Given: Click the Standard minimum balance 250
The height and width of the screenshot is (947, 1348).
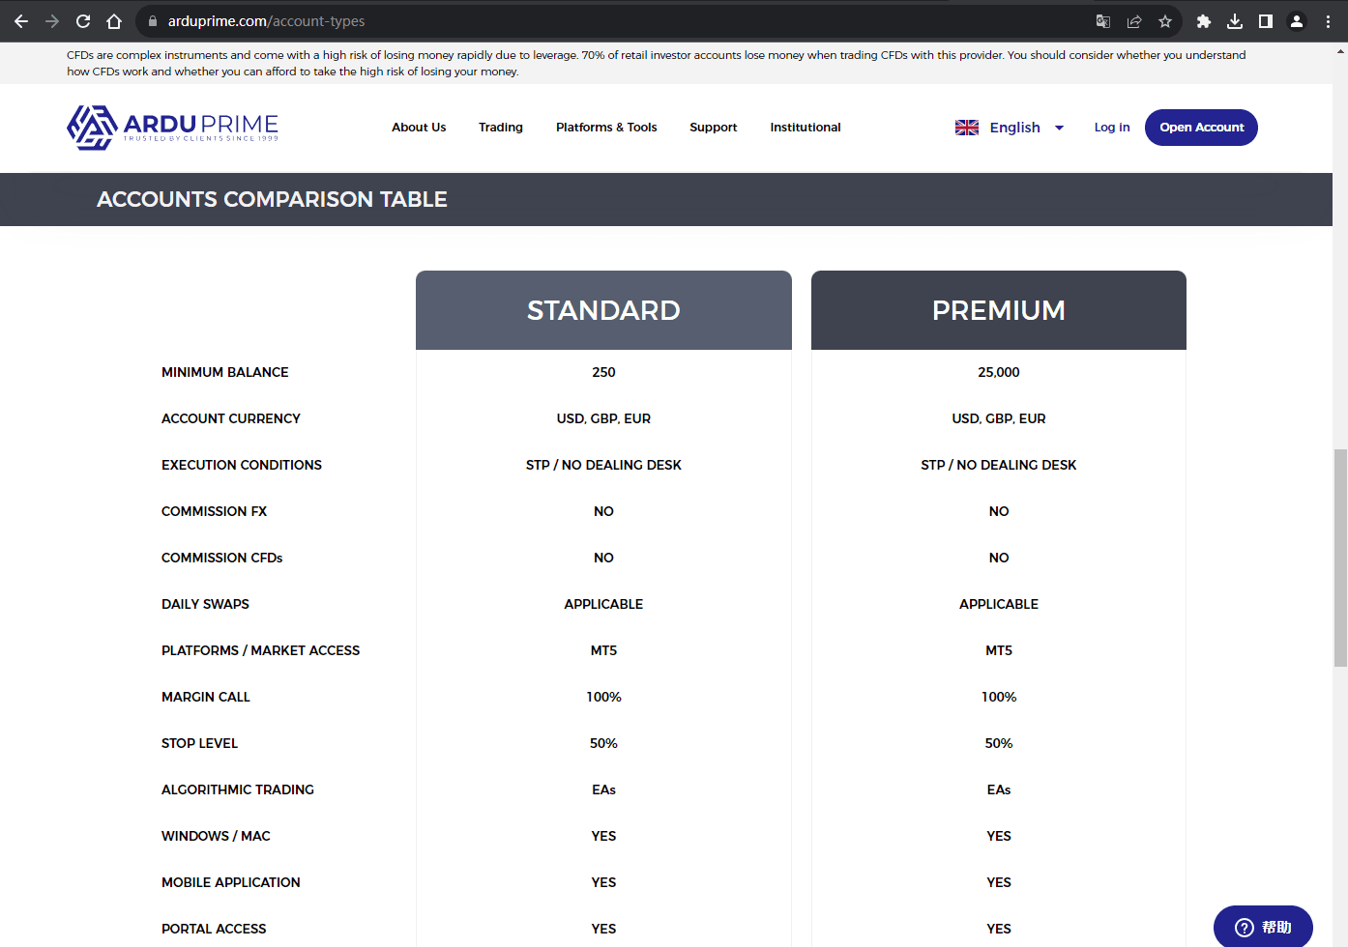Looking at the screenshot, I should (x=603, y=372).
